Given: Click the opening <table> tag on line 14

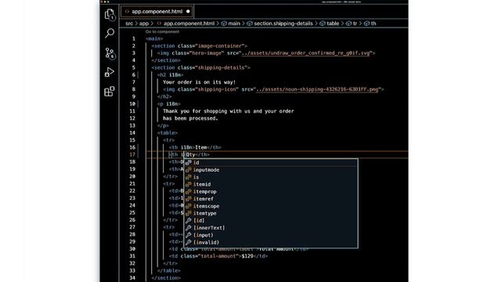Looking at the screenshot, I should pyautogui.click(x=168, y=133).
